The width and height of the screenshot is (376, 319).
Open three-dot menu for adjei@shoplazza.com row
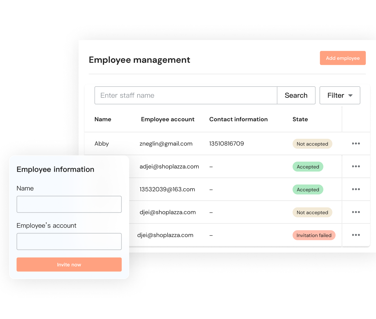[x=356, y=166]
